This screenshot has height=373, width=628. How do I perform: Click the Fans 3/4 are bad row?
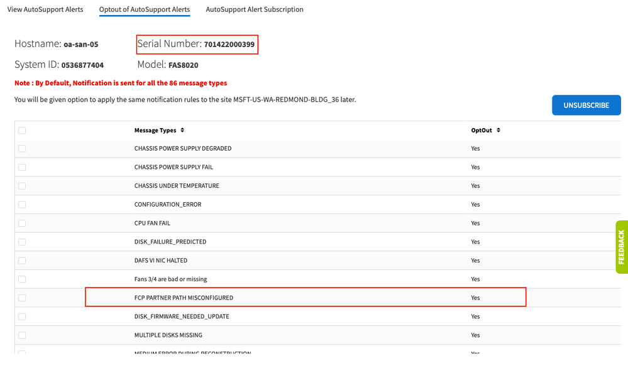[x=170, y=279]
